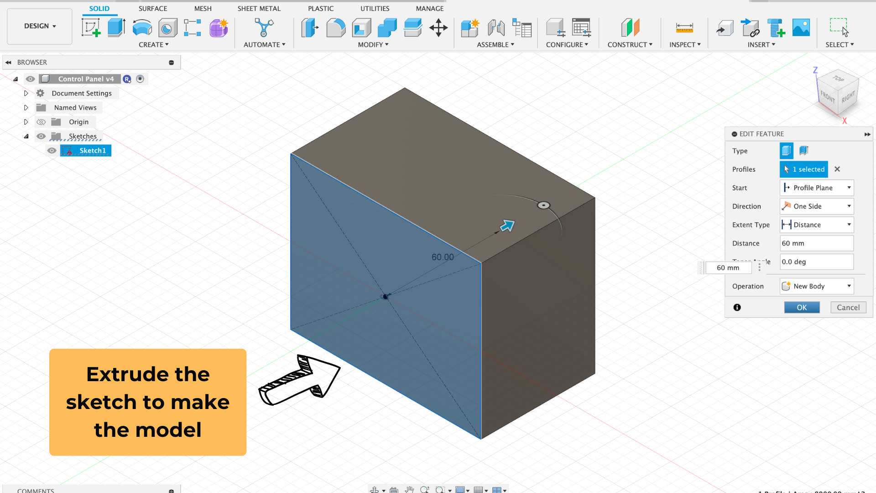
Task: Open the Operation New Body dropdown
Action: click(817, 286)
